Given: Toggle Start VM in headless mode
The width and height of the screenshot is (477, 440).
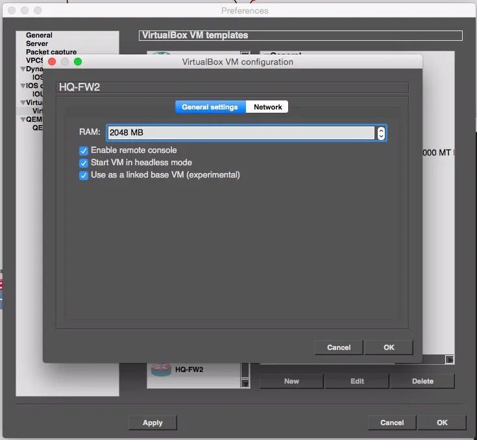Looking at the screenshot, I should tap(84, 163).
